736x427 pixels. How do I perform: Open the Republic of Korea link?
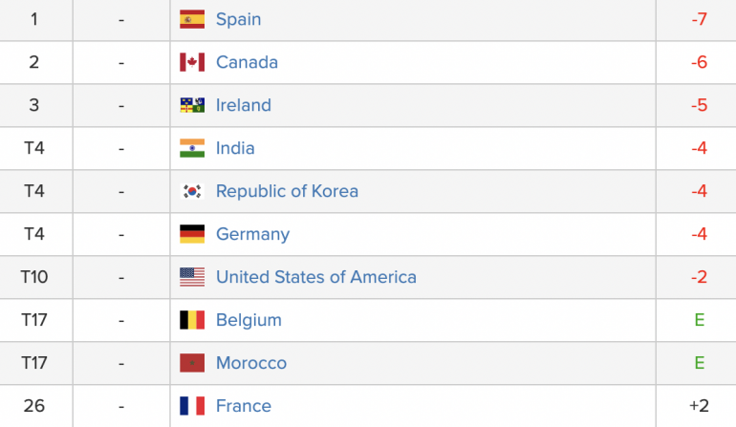pyautogui.click(x=288, y=191)
